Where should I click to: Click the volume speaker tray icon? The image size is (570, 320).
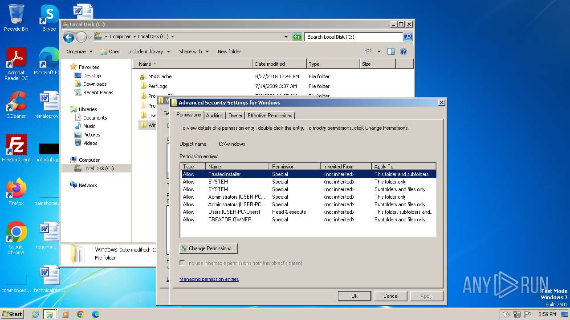[x=506, y=314]
